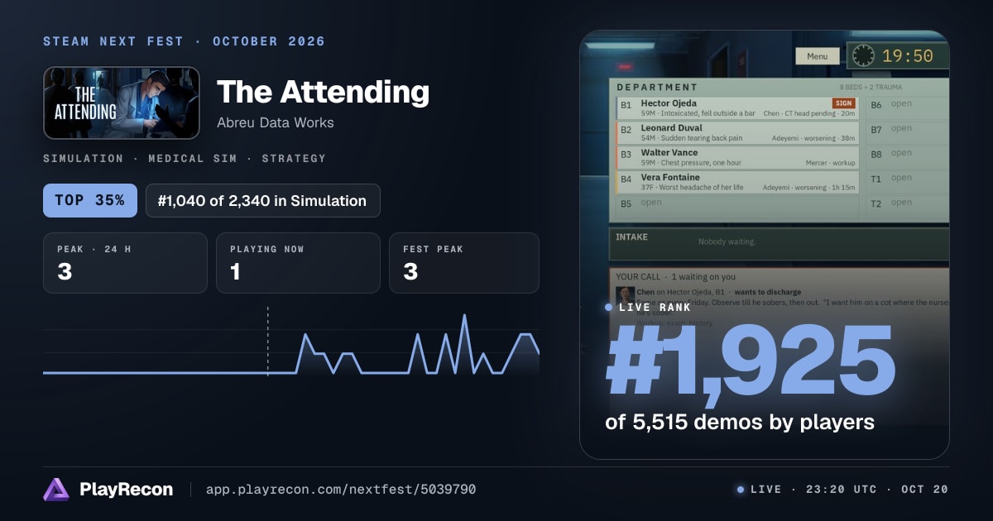
Task: Click the Live Rank indicator dot
Action: (609, 307)
